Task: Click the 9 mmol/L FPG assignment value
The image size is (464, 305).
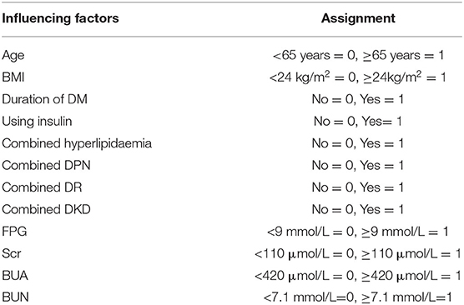Action: click(357, 232)
